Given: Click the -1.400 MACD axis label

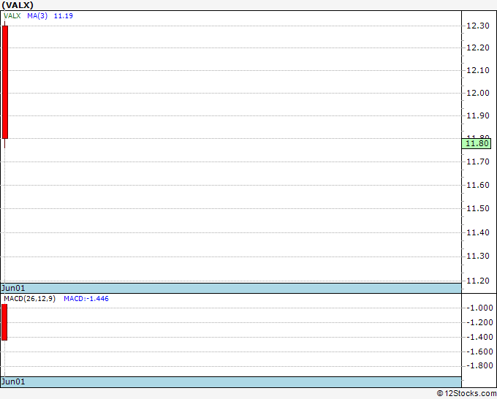Looking at the screenshot, I should click(x=479, y=337).
